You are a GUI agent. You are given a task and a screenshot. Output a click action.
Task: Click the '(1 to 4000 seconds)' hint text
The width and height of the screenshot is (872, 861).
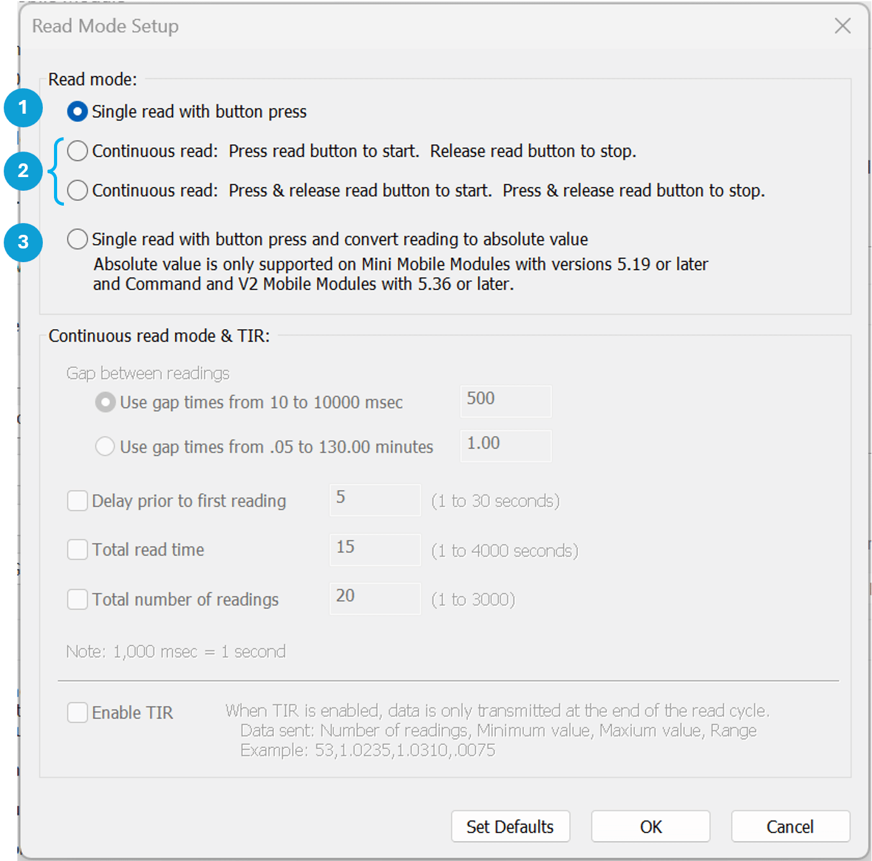pyautogui.click(x=505, y=551)
